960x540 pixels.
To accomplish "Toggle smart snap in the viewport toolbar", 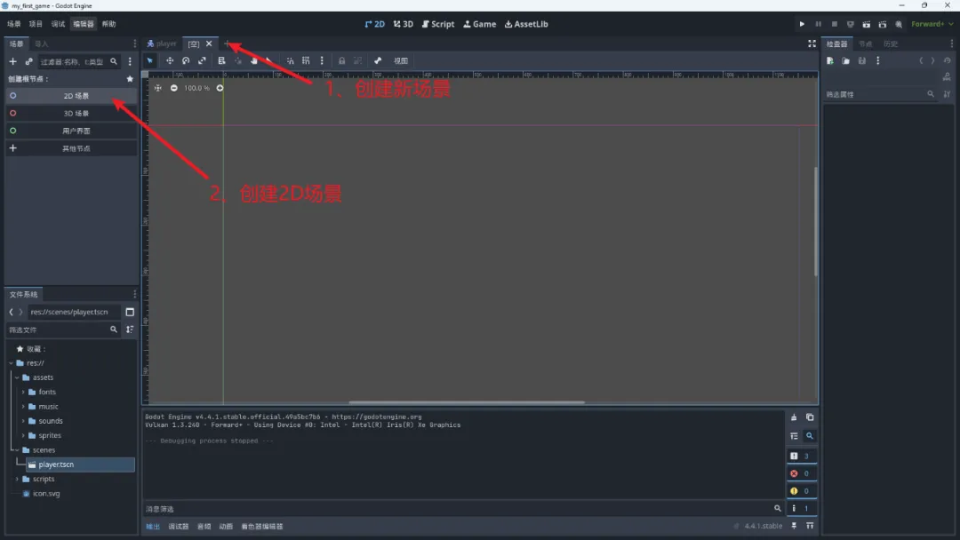I will pos(290,60).
